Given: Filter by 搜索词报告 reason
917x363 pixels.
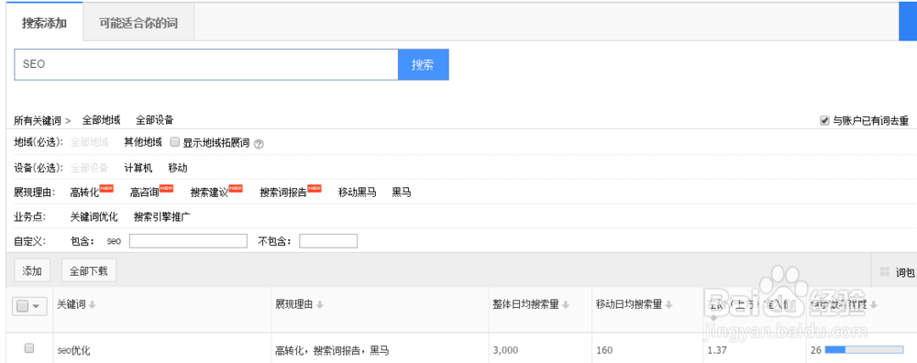Looking at the screenshot, I should (283, 192).
